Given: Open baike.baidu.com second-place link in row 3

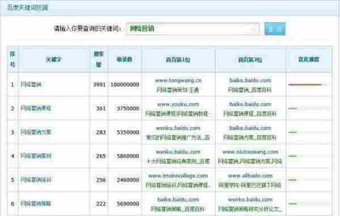Looking at the screenshot, I should 250,128.
